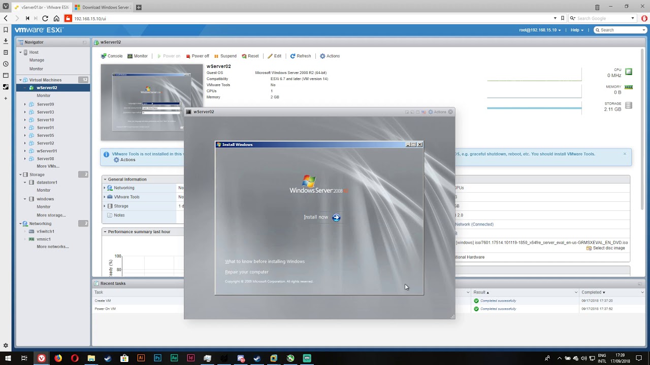Open Manage under Host
This screenshot has width=650, height=365.
37,60
